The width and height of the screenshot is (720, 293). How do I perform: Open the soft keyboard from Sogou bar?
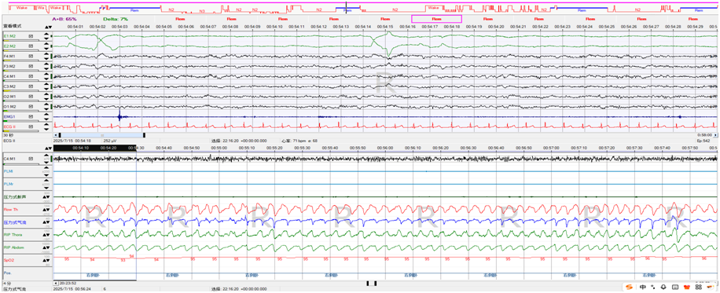674,288
